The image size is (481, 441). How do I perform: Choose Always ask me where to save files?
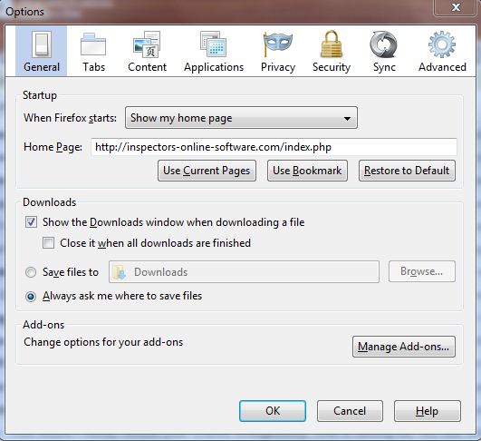pos(31,296)
